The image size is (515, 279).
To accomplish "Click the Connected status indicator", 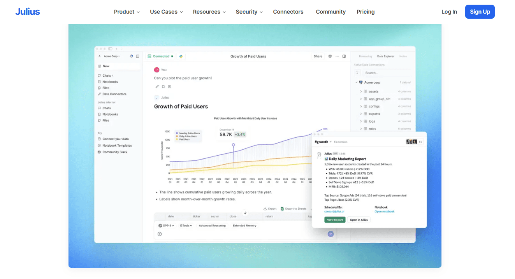I will tap(160, 56).
